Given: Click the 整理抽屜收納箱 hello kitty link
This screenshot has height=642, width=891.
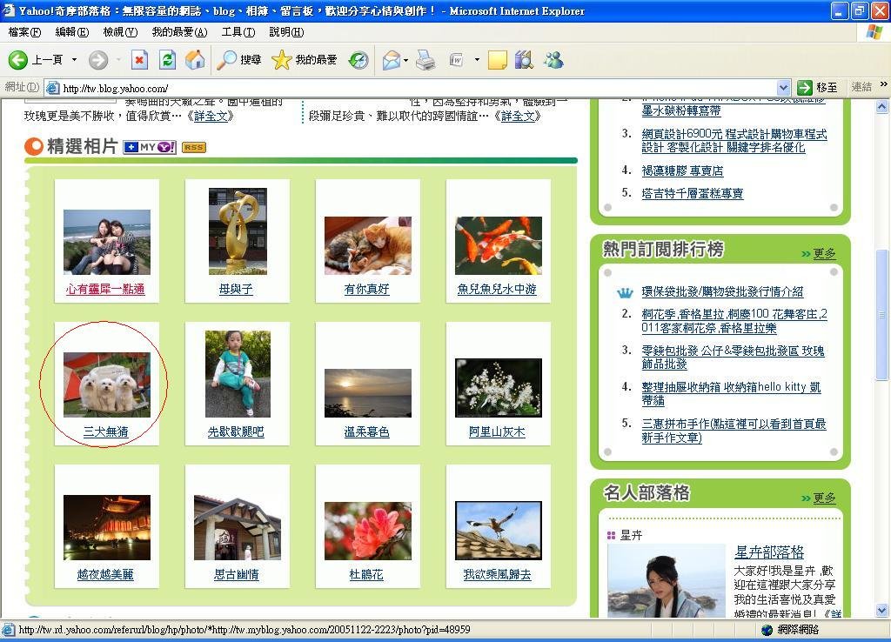Looking at the screenshot, I should pyautogui.click(x=731, y=393).
